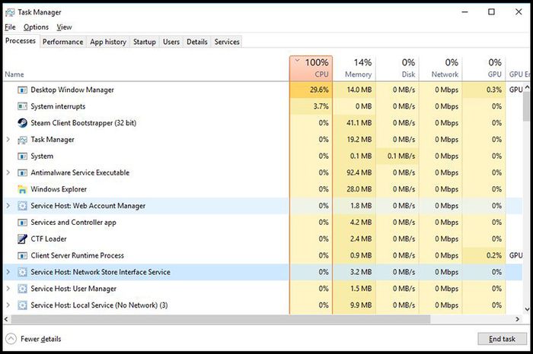
Task: Switch to the Performance tab
Action: 63,42
